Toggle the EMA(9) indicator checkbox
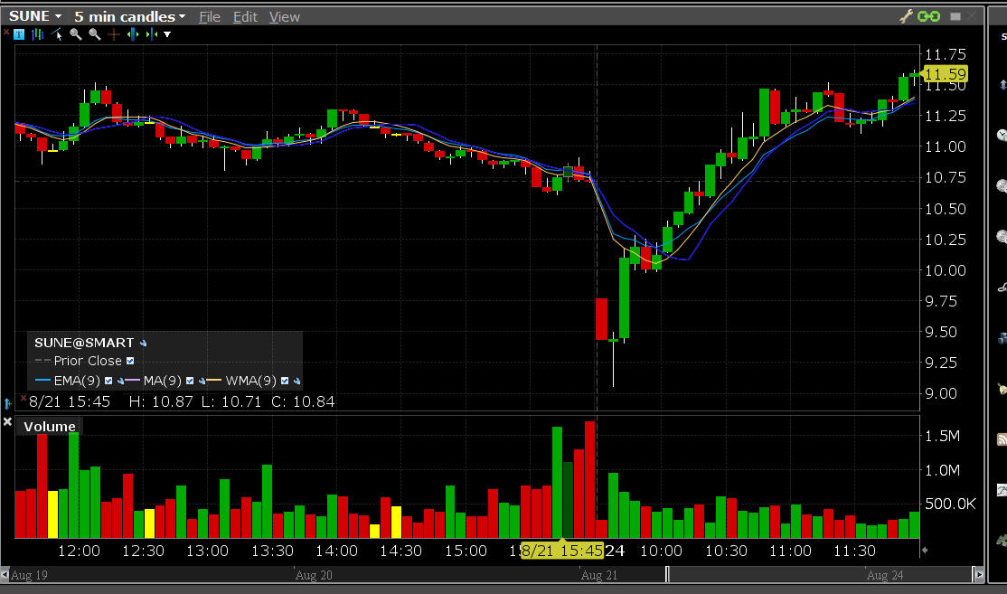The image size is (1007, 594). pyautogui.click(x=108, y=381)
